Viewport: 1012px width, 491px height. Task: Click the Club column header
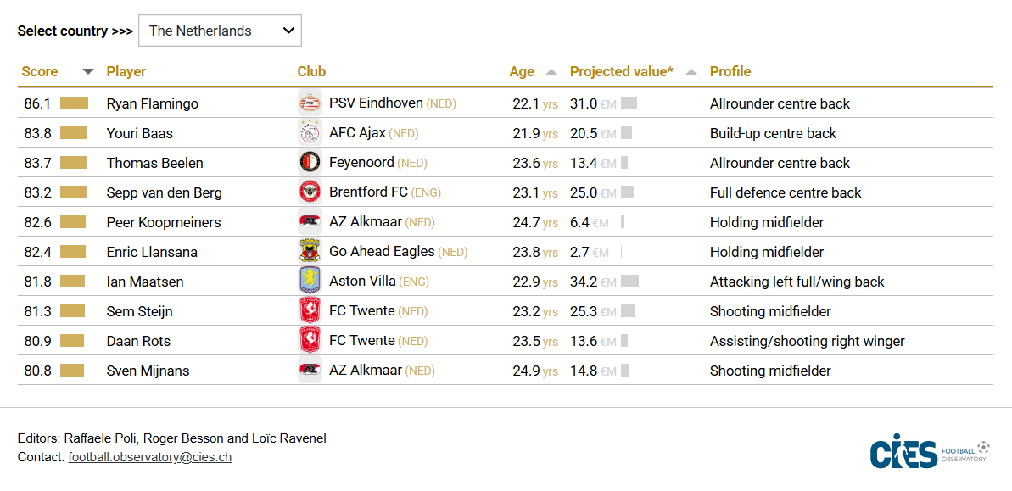coord(311,72)
